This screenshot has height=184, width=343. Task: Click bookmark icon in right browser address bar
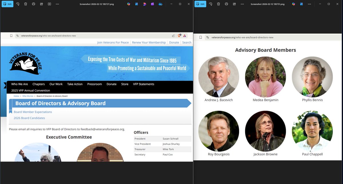(201, 37)
